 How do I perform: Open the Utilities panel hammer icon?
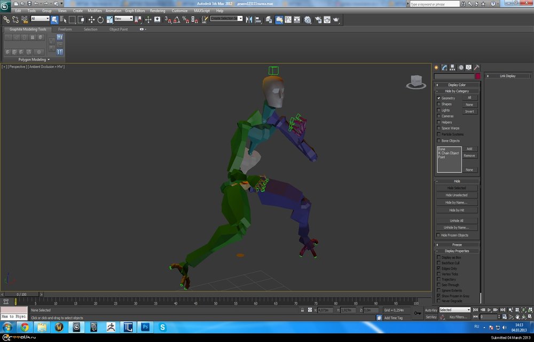[476, 68]
